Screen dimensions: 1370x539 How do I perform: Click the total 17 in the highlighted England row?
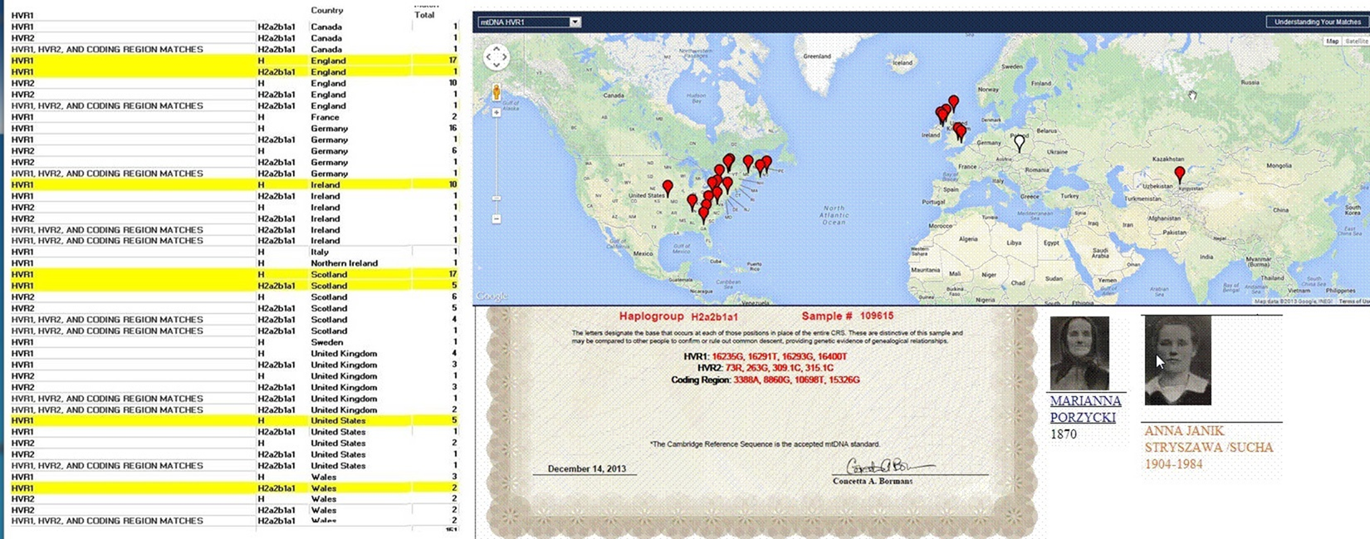(453, 61)
